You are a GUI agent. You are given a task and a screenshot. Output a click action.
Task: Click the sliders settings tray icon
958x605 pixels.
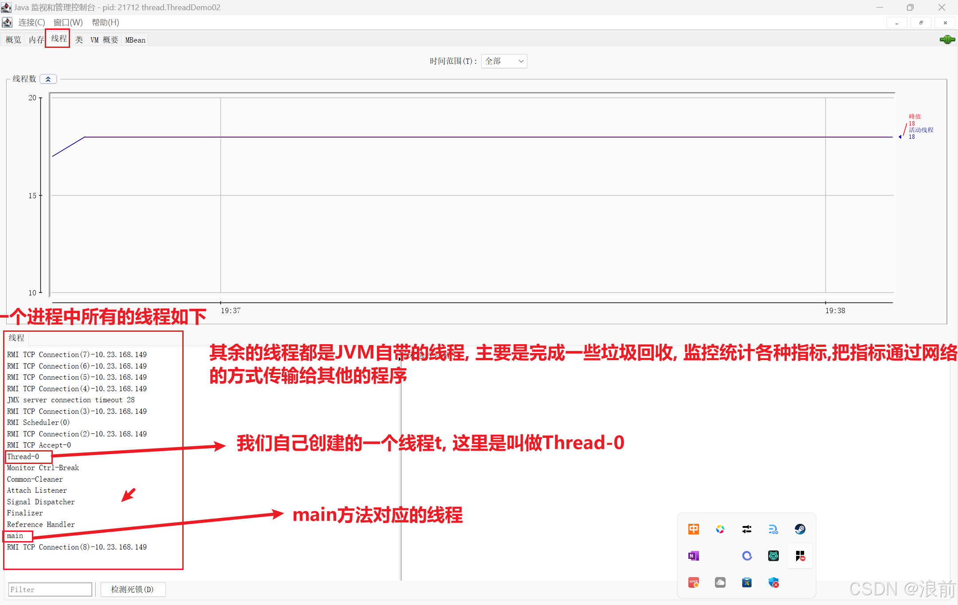coord(746,529)
